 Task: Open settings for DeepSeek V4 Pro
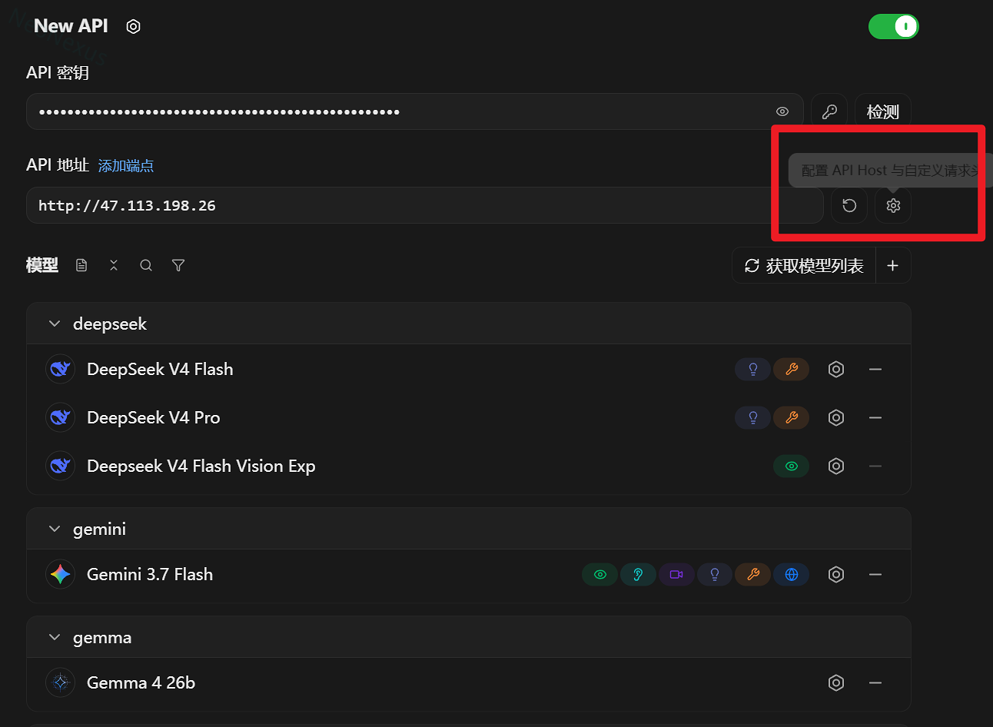(836, 417)
